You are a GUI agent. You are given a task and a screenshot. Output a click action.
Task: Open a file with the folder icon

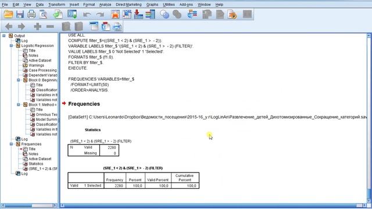pos(8,15)
